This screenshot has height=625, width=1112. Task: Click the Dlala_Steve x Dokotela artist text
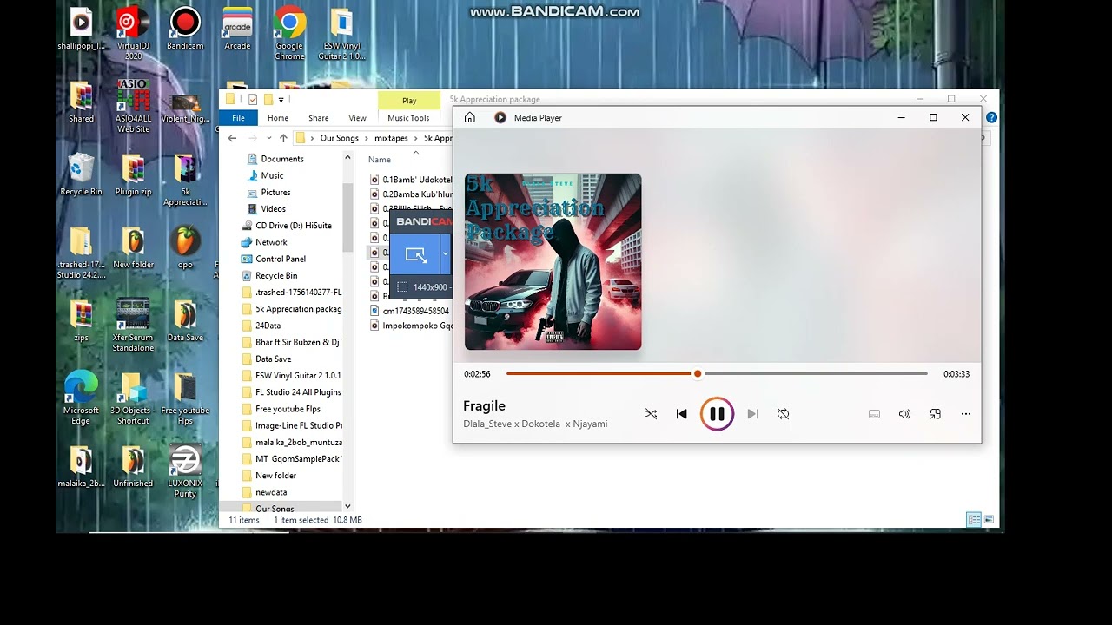click(535, 424)
